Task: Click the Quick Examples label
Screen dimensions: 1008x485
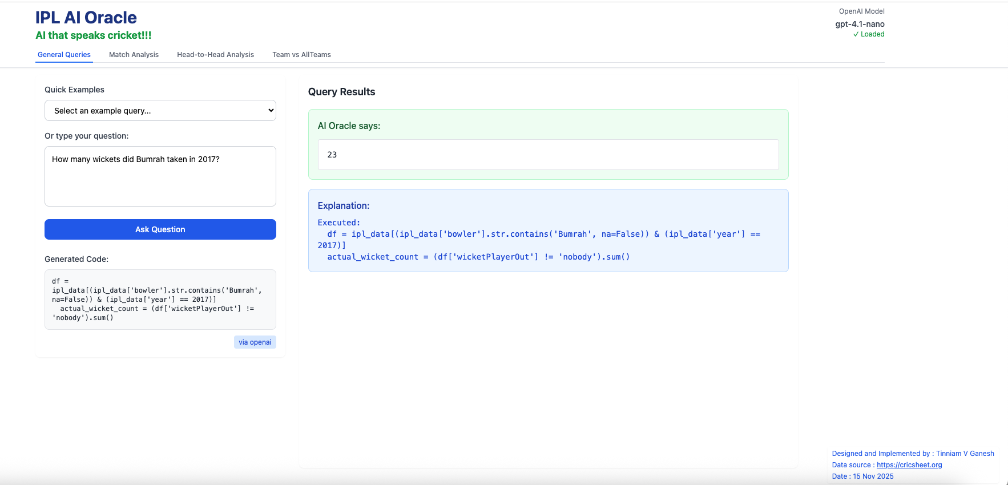Action: tap(74, 90)
